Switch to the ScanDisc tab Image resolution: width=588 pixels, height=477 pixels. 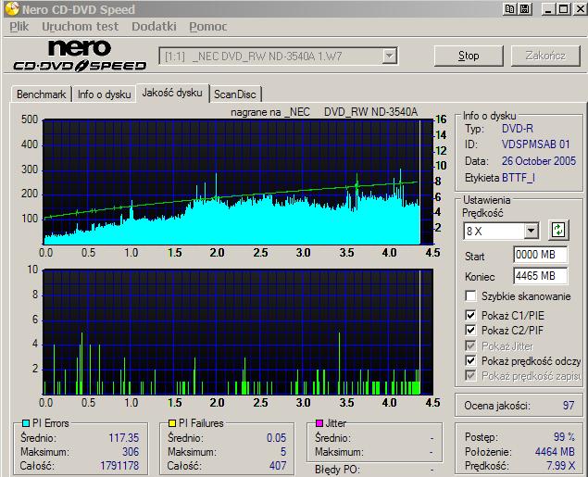(x=235, y=94)
